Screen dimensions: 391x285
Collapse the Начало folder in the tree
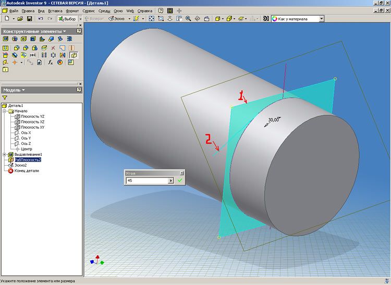pos(4,111)
